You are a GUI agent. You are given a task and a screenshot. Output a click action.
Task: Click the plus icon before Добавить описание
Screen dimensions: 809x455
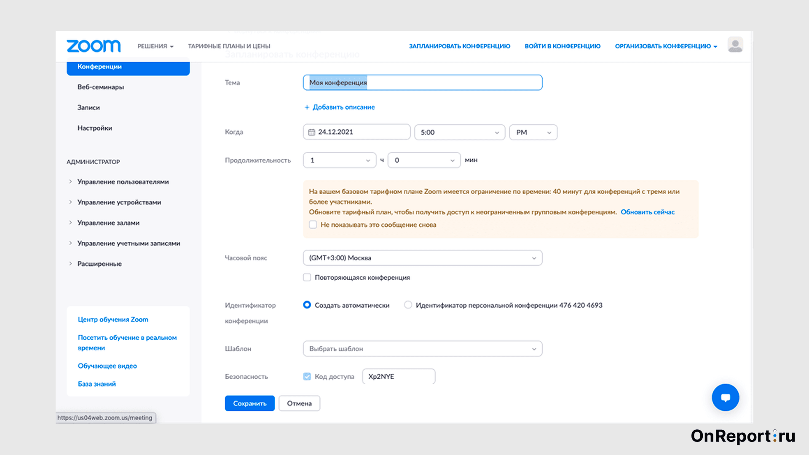tap(307, 107)
